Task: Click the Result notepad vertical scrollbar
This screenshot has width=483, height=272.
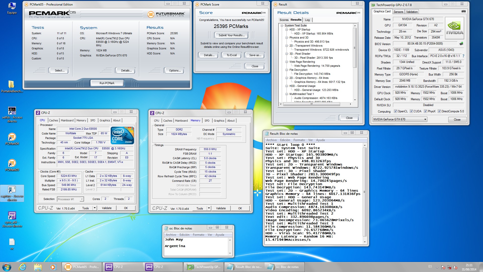Action: coord(365,193)
